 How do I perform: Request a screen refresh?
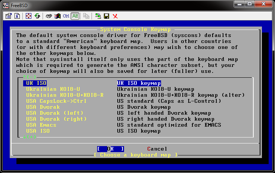click(x=37, y=16)
